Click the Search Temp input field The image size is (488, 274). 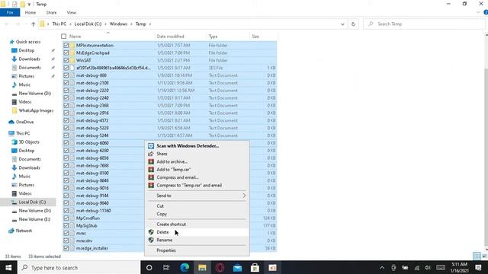424,24
